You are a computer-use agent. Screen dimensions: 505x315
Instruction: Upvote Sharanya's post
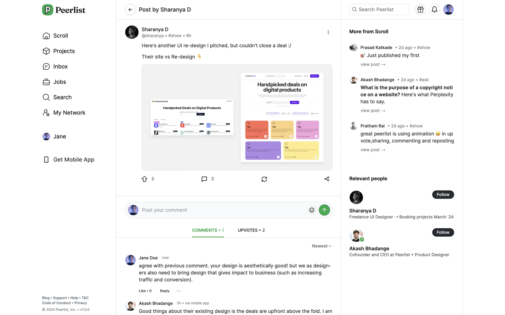click(x=144, y=179)
